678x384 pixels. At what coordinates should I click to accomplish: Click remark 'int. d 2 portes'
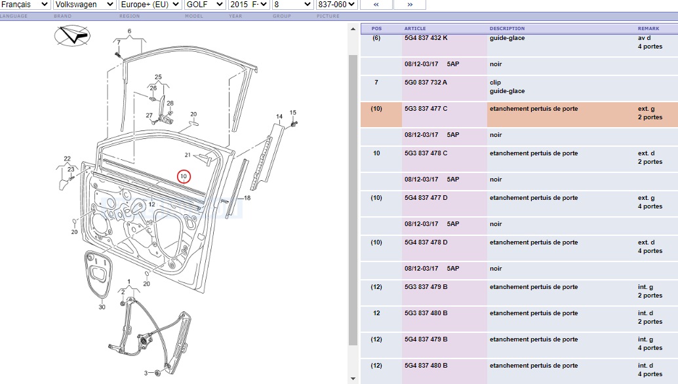650,317
